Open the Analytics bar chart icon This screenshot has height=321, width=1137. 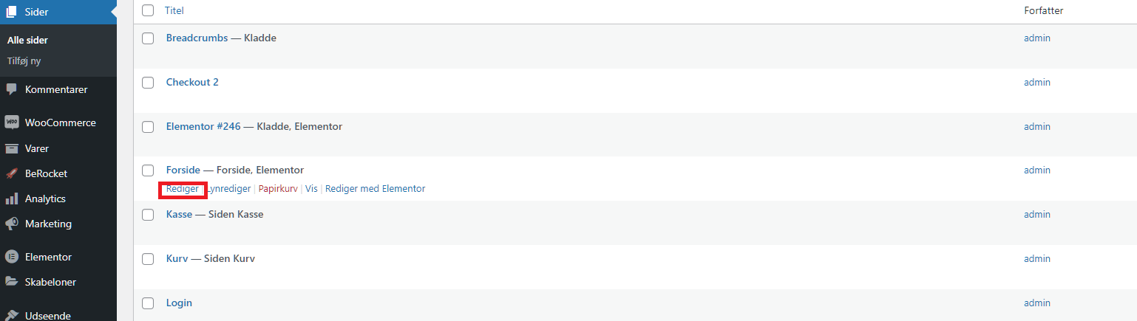click(12, 199)
